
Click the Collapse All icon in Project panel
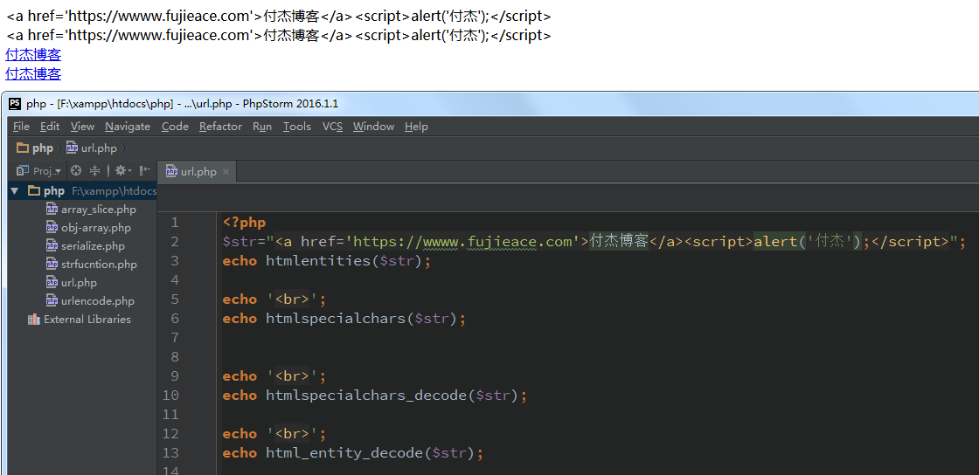[95, 170]
